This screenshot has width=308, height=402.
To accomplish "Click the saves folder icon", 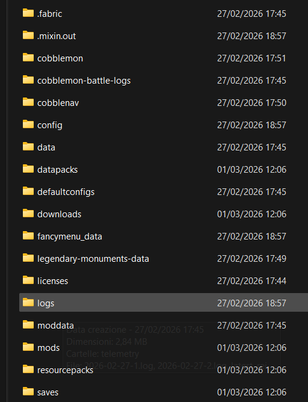I will pyautogui.click(x=28, y=392).
